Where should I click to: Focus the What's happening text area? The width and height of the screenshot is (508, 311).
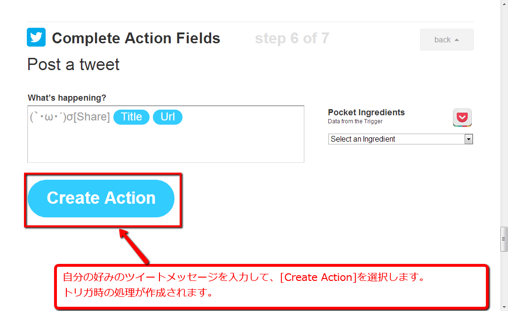166,144
